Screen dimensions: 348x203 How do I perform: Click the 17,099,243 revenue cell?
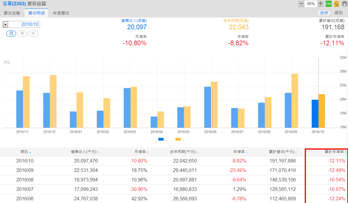tap(86, 189)
